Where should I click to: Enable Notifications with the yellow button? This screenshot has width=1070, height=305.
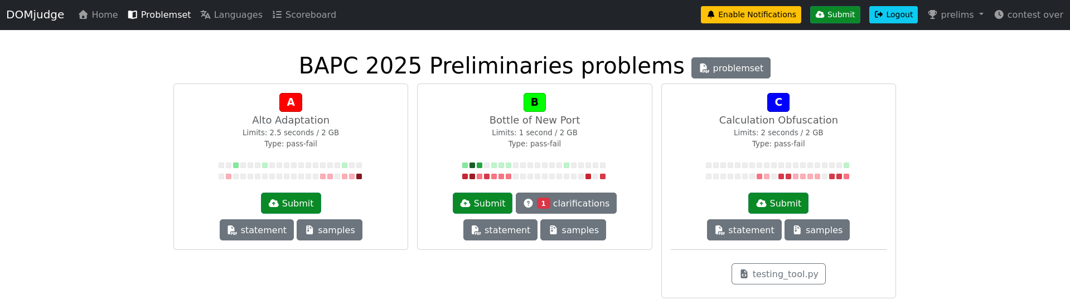coord(751,14)
